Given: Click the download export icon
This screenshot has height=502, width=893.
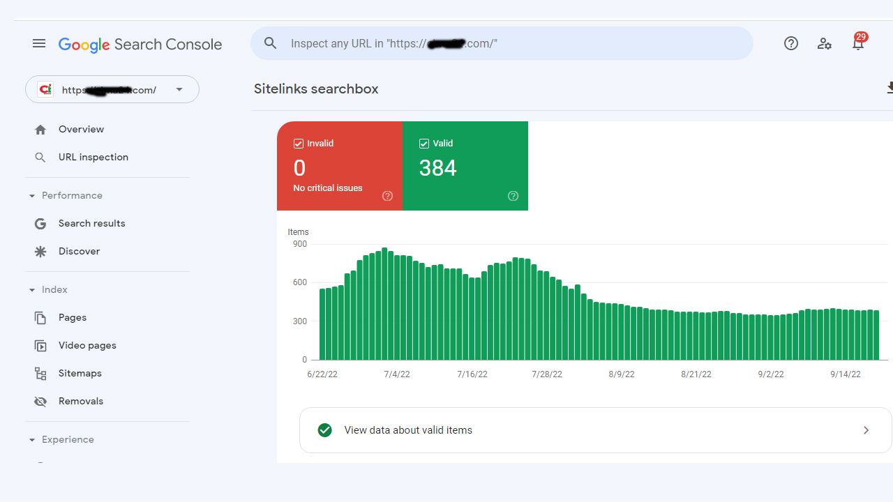Looking at the screenshot, I should coord(890,89).
